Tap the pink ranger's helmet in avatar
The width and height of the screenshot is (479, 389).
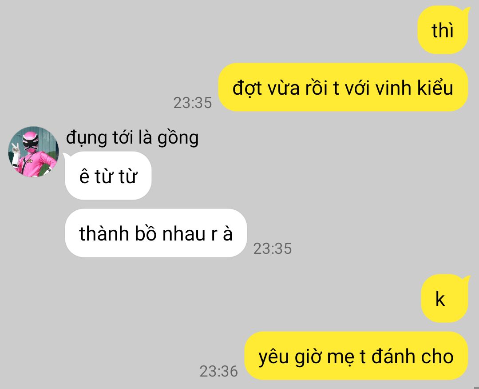tap(31, 141)
